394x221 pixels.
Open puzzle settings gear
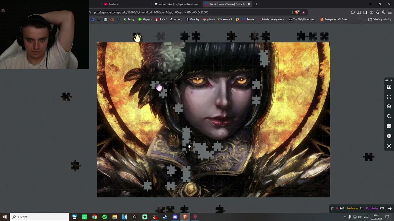[x=389, y=136]
